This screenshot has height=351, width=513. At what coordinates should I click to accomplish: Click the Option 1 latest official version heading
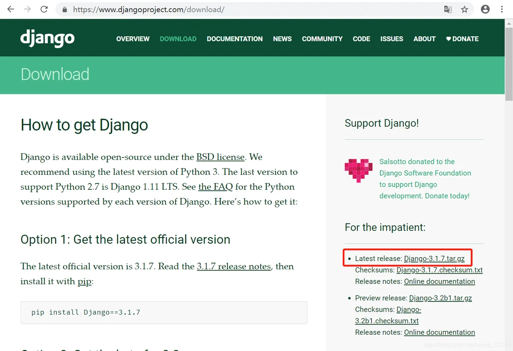click(x=125, y=239)
